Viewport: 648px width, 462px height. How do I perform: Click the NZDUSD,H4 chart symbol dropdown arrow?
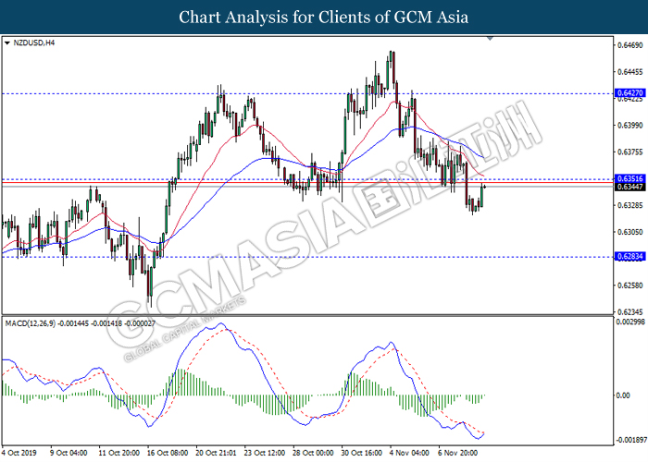pos(7,43)
